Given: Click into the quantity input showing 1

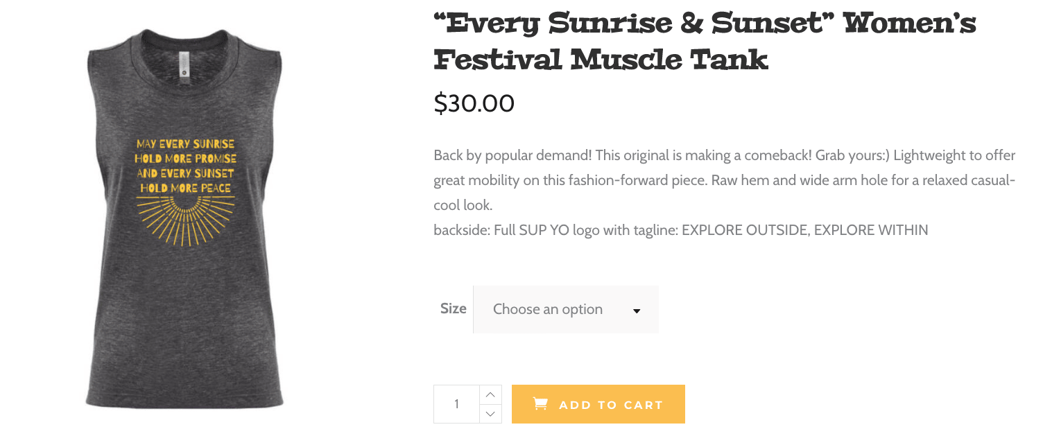Looking at the screenshot, I should coord(457,404).
